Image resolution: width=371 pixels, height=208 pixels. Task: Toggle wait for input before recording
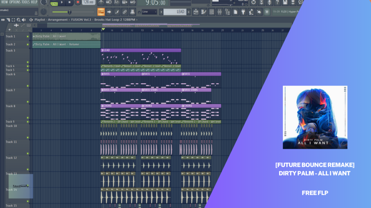[109, 2]
